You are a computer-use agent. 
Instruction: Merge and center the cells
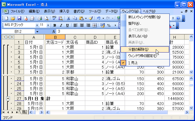[95, 25]
